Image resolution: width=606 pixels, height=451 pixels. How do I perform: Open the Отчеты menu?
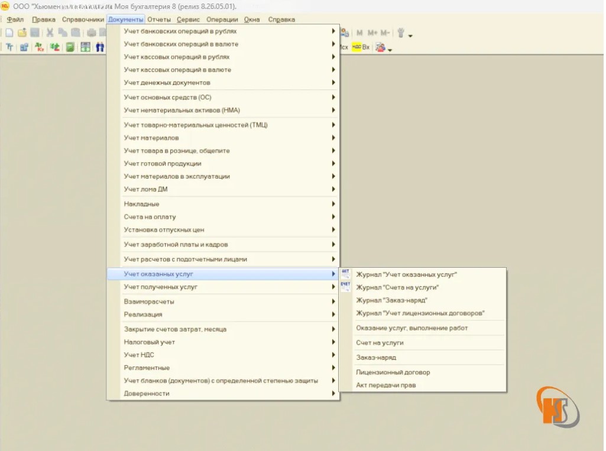point(159,20)
